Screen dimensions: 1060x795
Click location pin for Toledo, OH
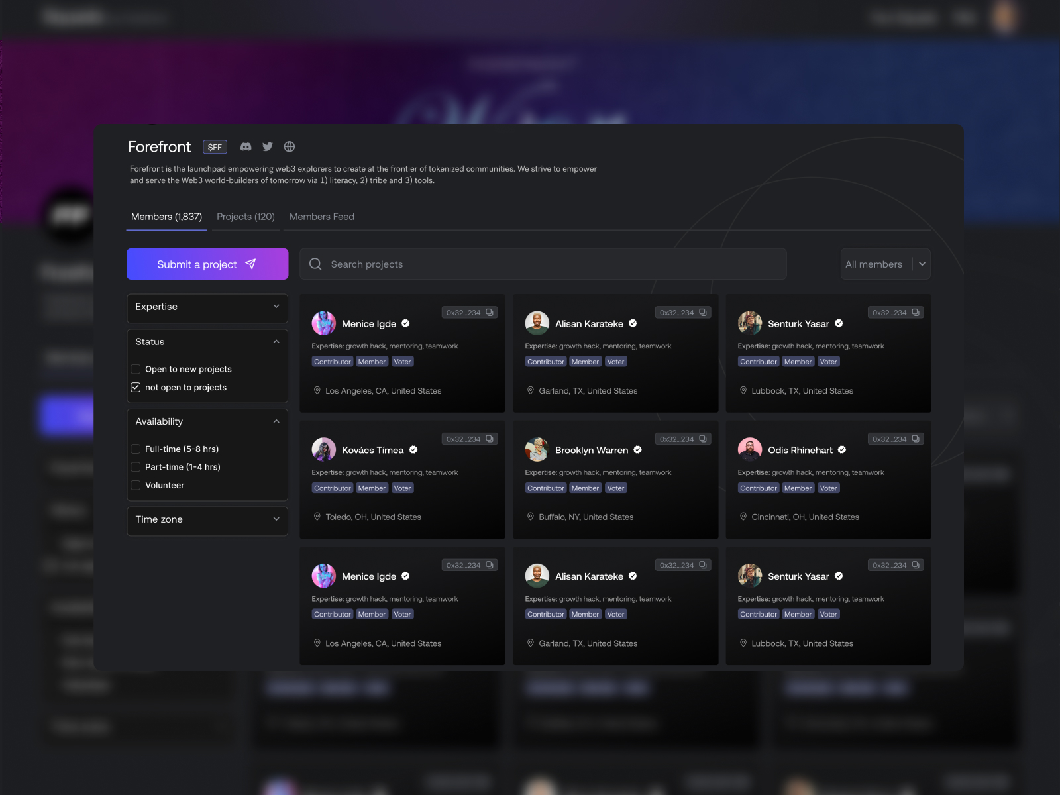point(317,517)
